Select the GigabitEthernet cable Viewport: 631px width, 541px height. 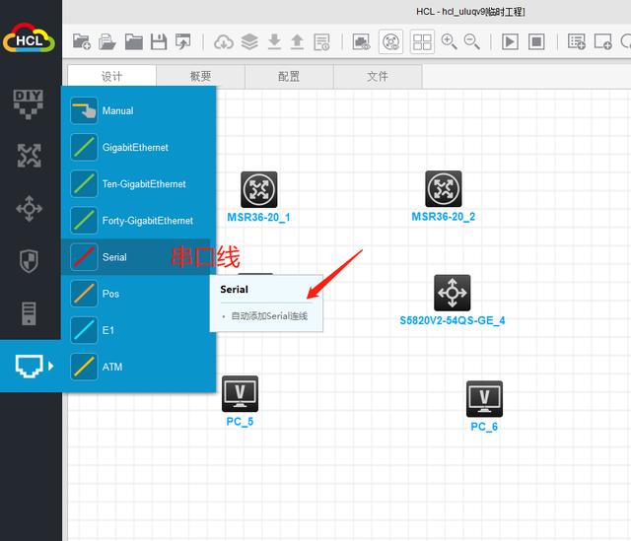(138, 147)
